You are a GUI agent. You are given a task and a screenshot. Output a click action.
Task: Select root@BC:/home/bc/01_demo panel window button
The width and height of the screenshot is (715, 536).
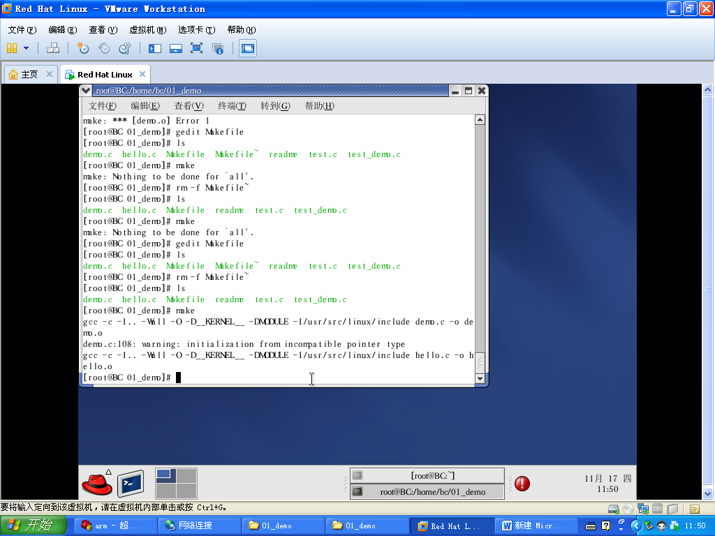[427, 491]
